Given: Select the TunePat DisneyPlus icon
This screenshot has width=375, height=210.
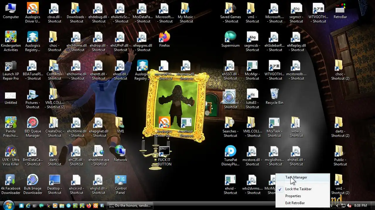Looking at the screenshot, I should (231, 156).
